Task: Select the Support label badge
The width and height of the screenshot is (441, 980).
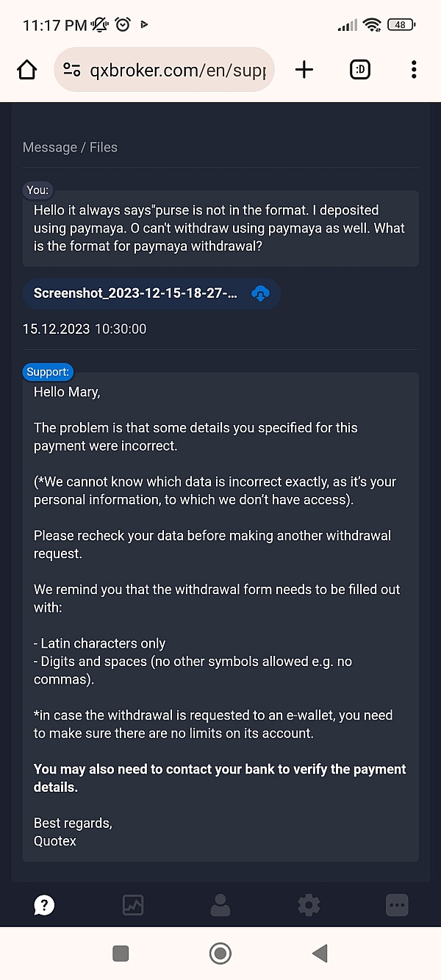Action: (48, 372)
